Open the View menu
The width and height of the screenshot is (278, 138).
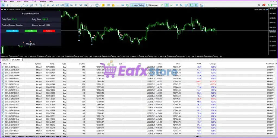(12, 1)
